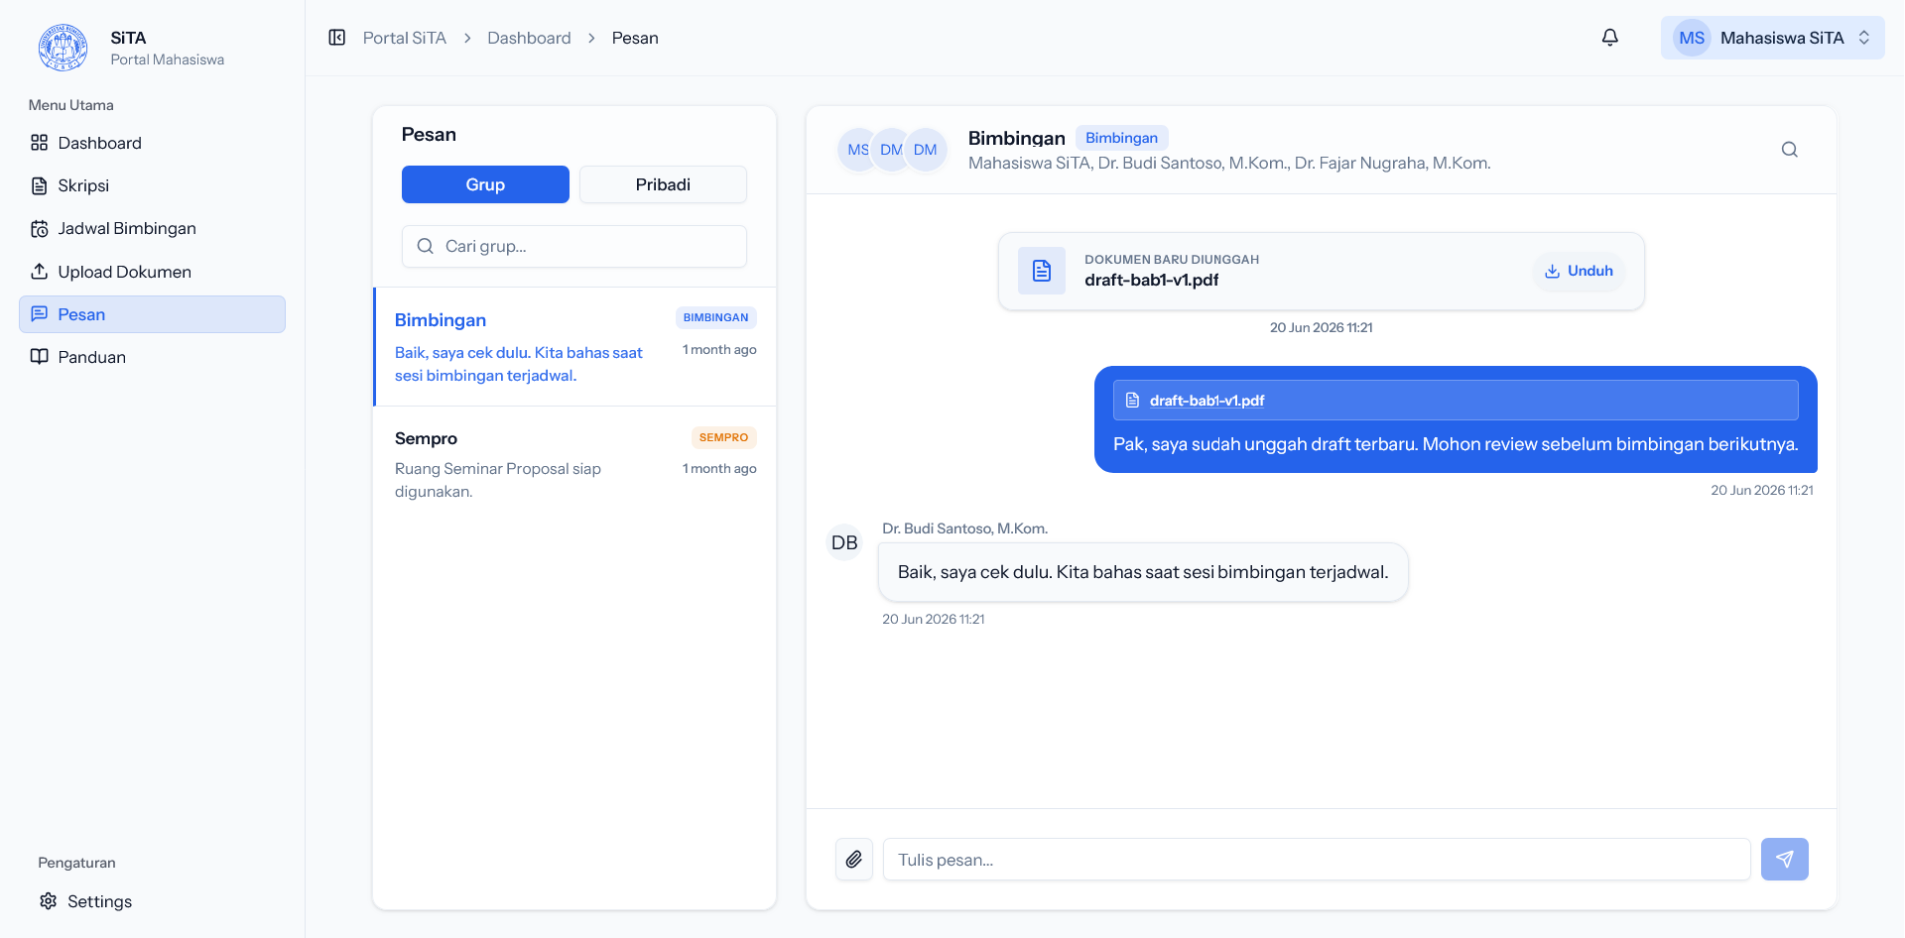The height and width of the screenshot is (938, 1905).
Task: Click the SEMPRO badge in the list
Action: 723,437
